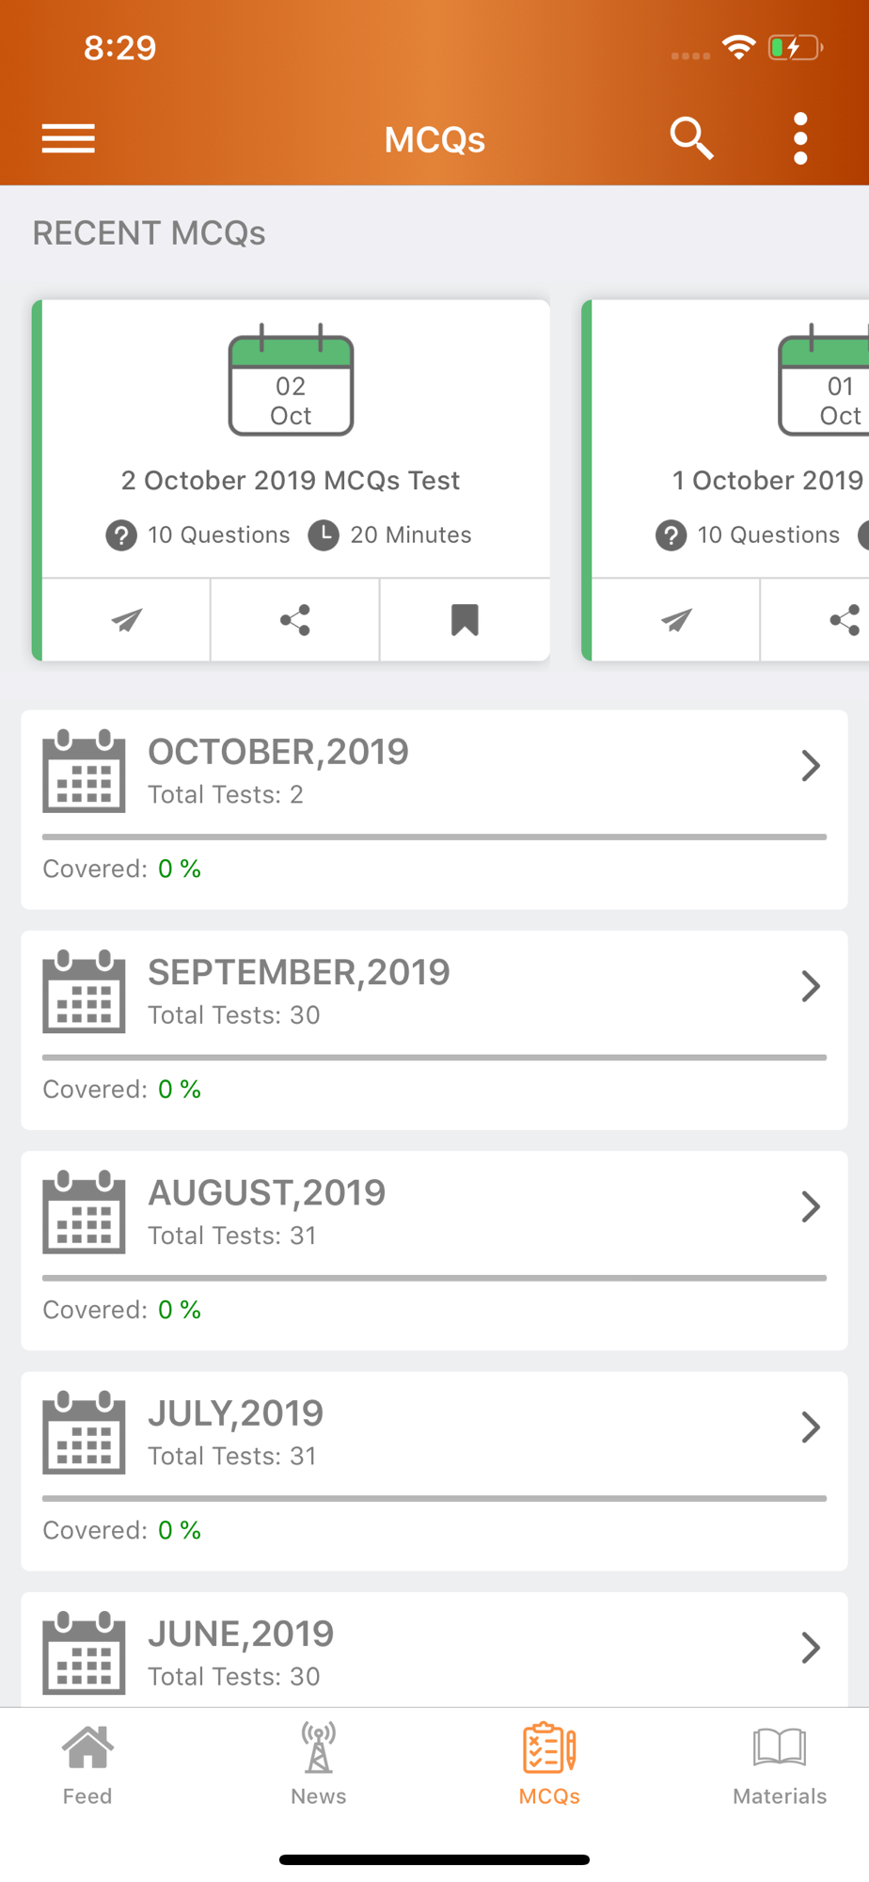Share the 1 October 2019 test
This screenshot has height=1882, width=869.
point(845,620)
